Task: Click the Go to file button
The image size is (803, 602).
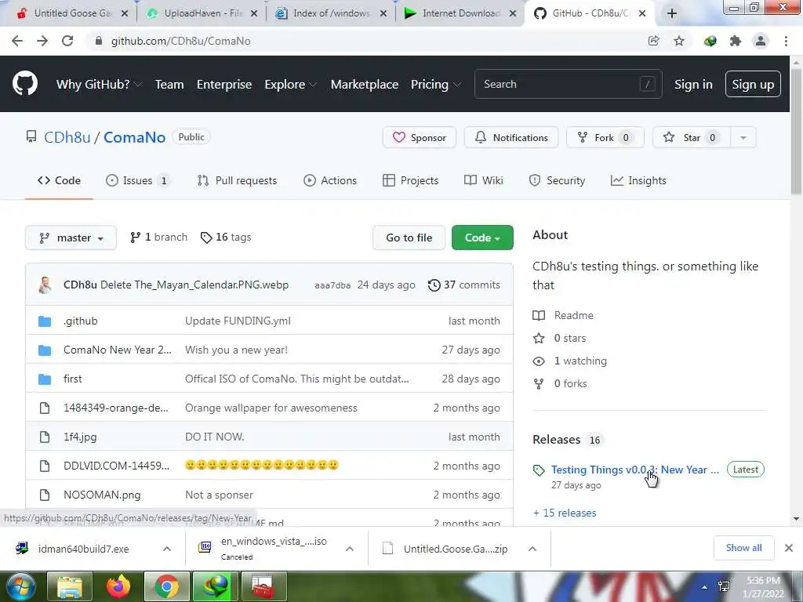Action: [x=409, y=238]
